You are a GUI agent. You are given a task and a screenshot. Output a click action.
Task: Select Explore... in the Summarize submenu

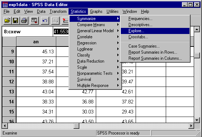(x=155, y=31)
